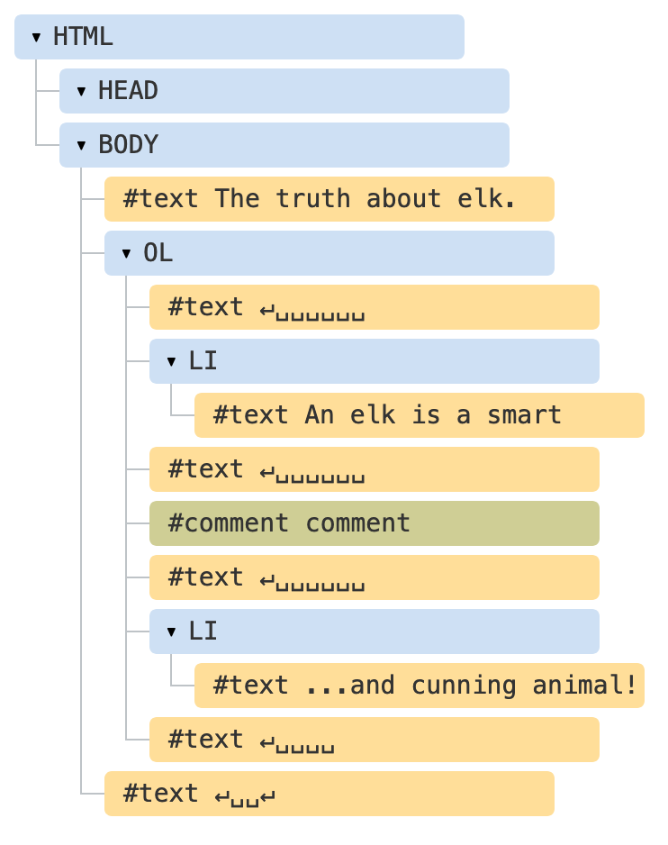The image size is (668, 845).
Task: Select first whitespace text node under OL
Action: pos(375,307)
